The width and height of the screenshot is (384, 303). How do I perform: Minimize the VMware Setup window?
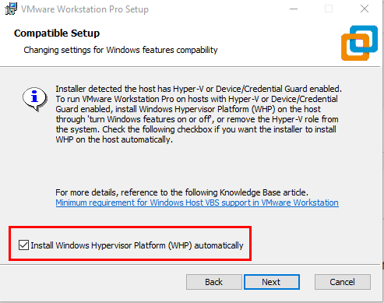pos(294,9)
